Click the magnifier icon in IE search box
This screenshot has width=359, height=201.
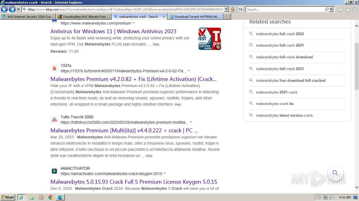pyautogui.click(x=326, y=9)
